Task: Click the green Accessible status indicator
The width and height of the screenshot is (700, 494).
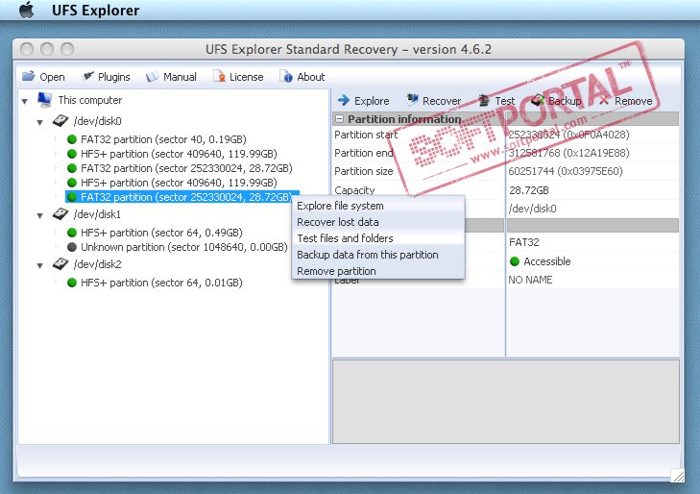Action: pyautogui.click(x=515, y=261)
